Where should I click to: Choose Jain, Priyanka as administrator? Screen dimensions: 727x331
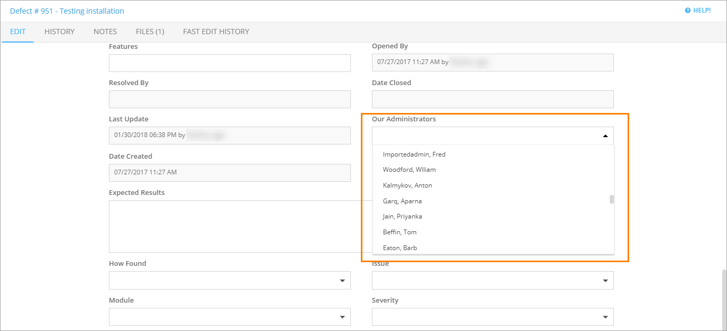402,216
